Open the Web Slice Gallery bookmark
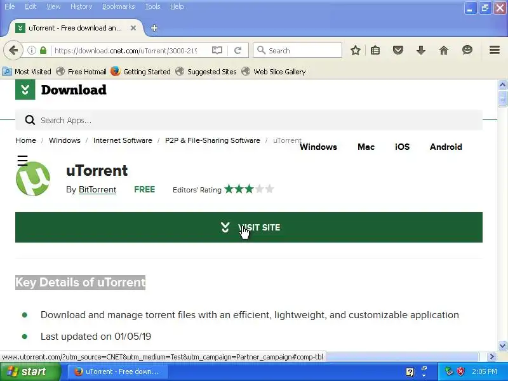 pyautogui.click(x=274, y=72)
